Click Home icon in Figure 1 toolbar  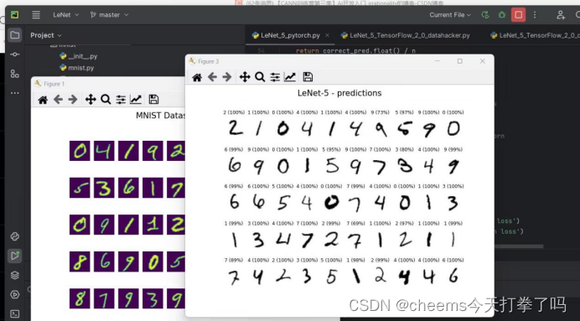coord(43,100)
